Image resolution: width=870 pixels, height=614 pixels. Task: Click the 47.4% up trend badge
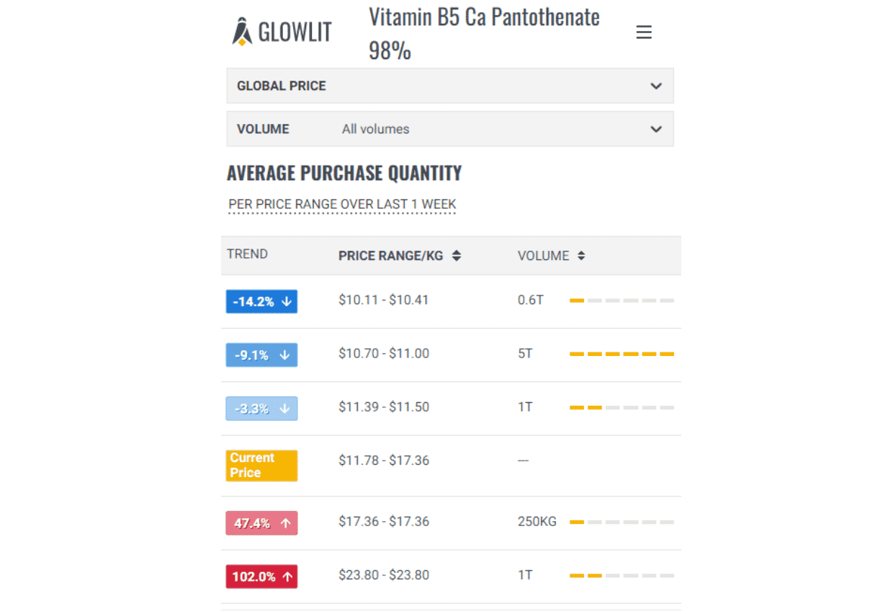[x=261, y=523]
